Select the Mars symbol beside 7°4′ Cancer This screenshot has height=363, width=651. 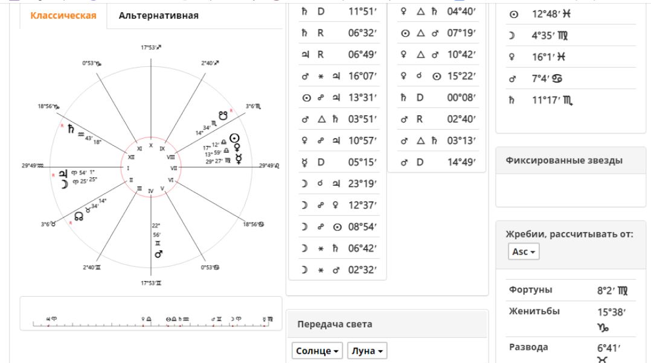pyautogui.click(x=512, y=78)
